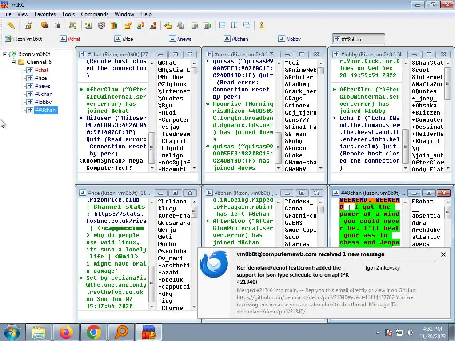Open Google Chrome from the taskbar
455x341 pixels.
pos(93,332)
